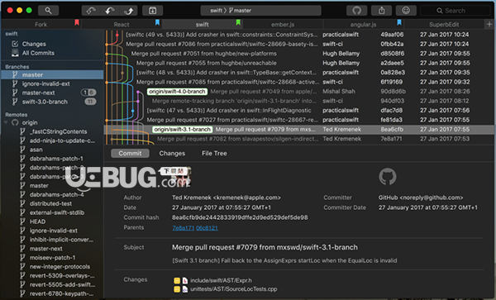Click the origin/swift-3.1-branch label
Screen dimensions: 496x300
[x=182, y=129]
